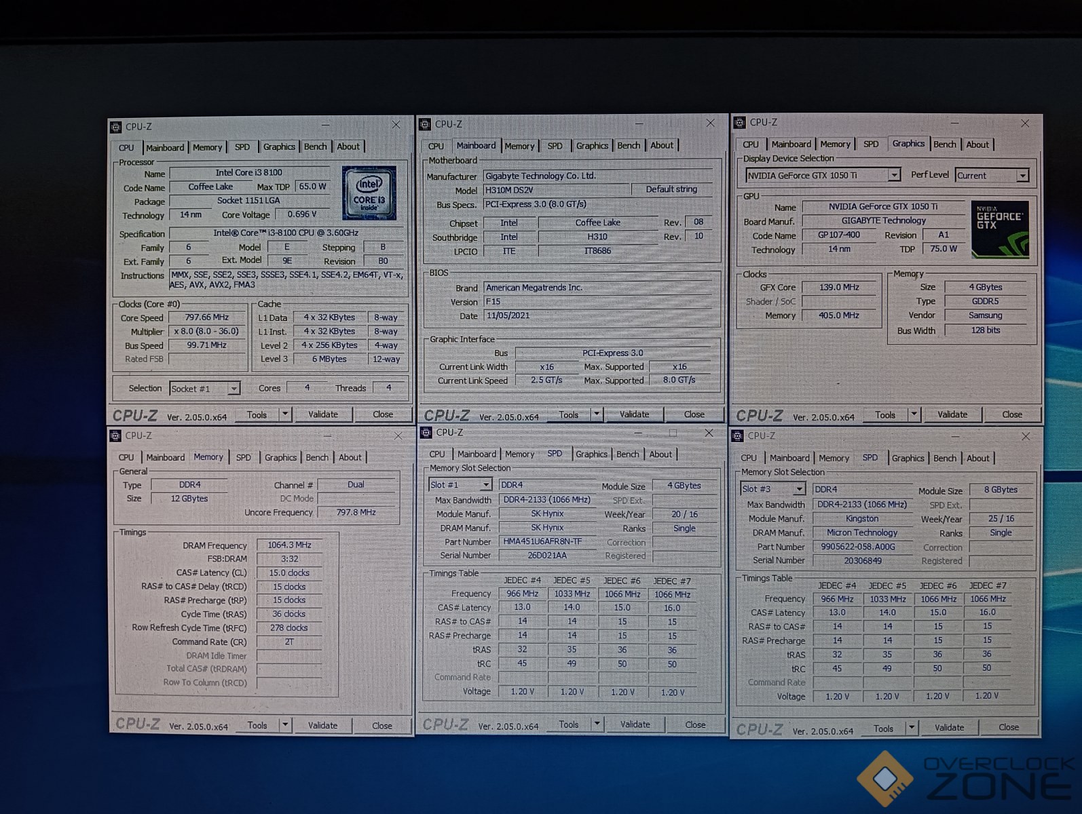Screen dimensions: 1082x814
Task: Click the Name field showing Intel Core i3 8100
Action: (x=249, y=173)
